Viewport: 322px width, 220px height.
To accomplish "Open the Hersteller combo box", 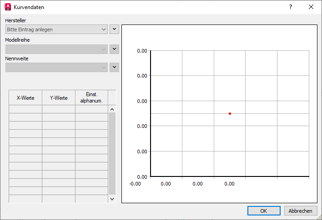I will (x=56, y=29).
